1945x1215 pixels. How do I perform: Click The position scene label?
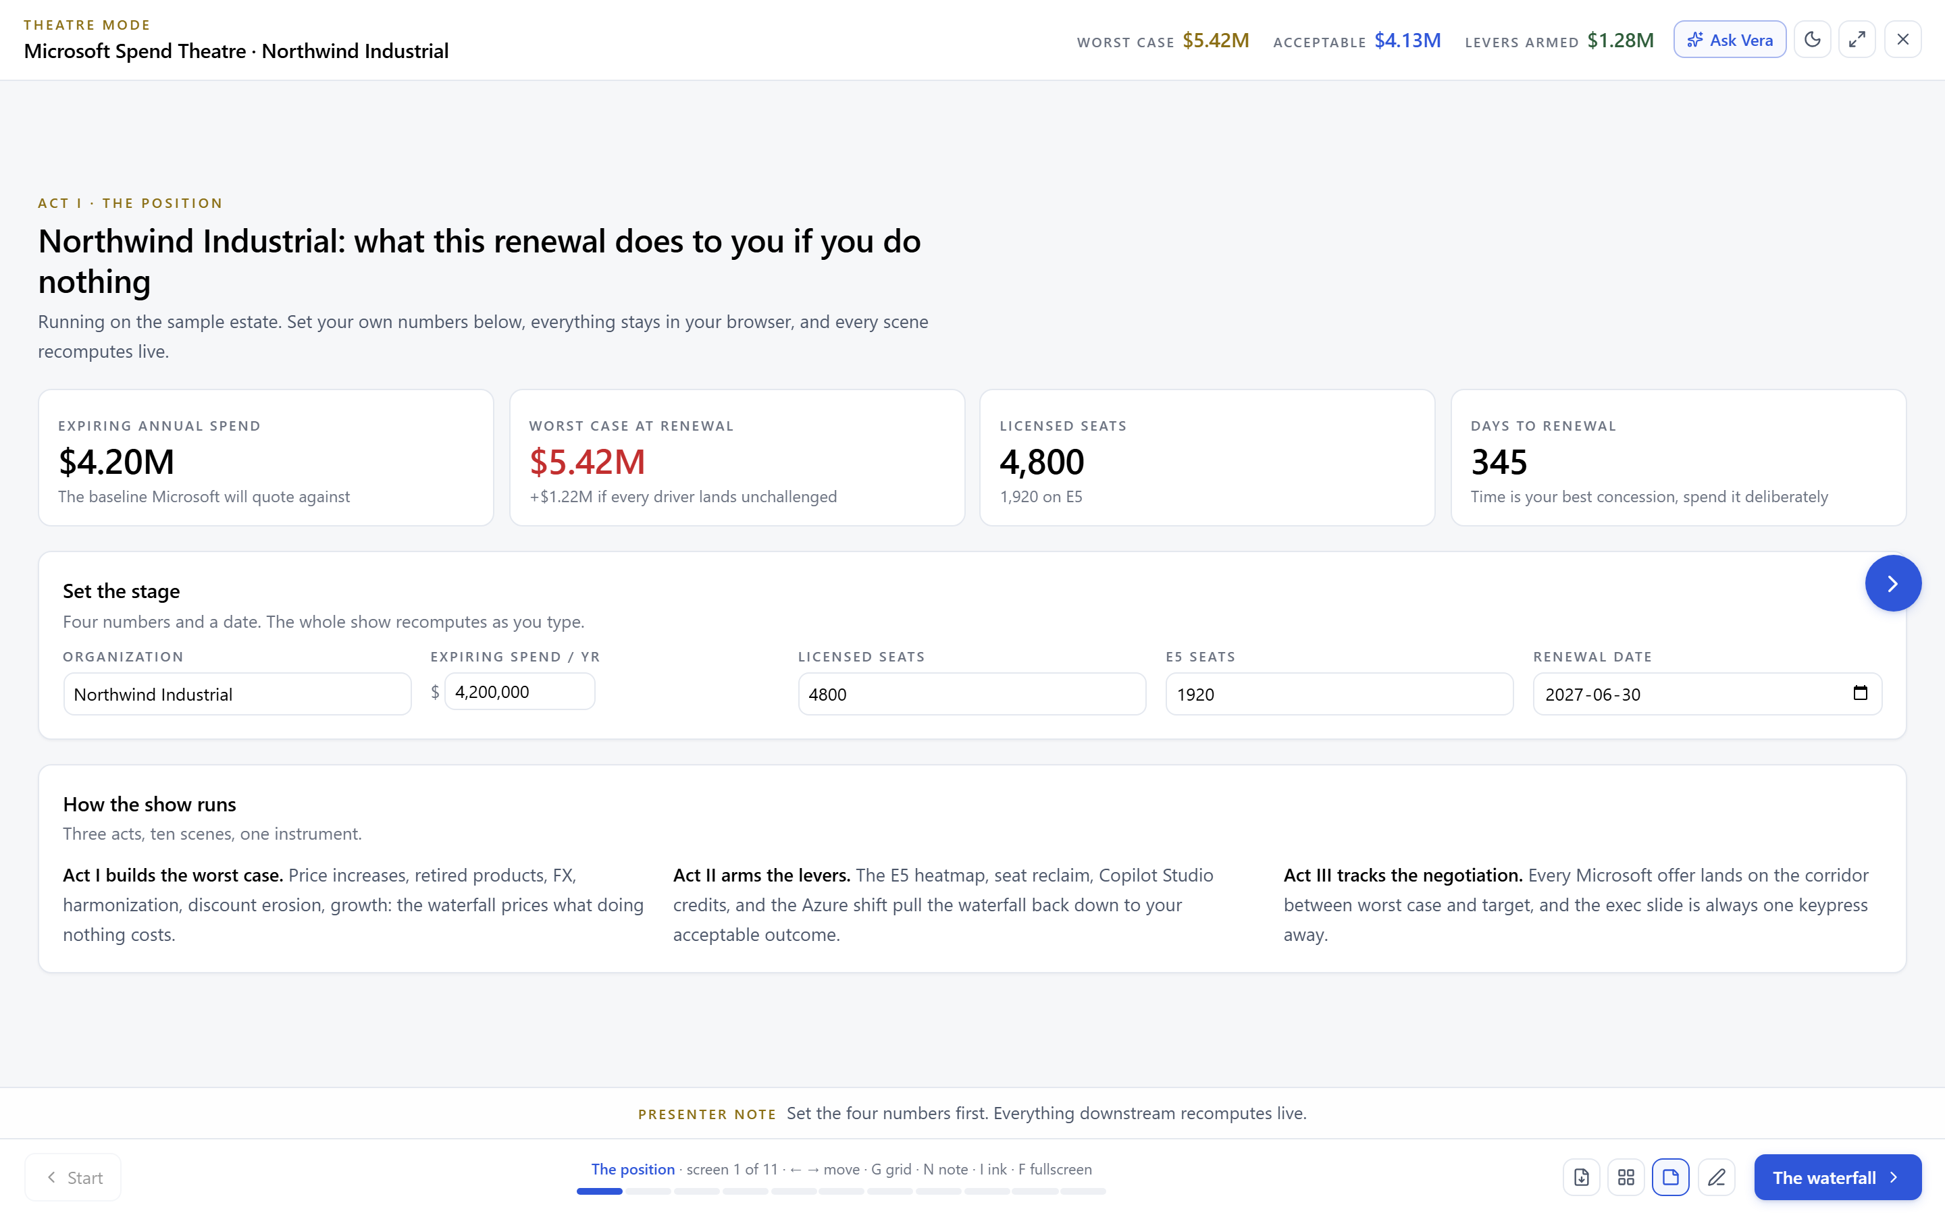click(633, 1169)
